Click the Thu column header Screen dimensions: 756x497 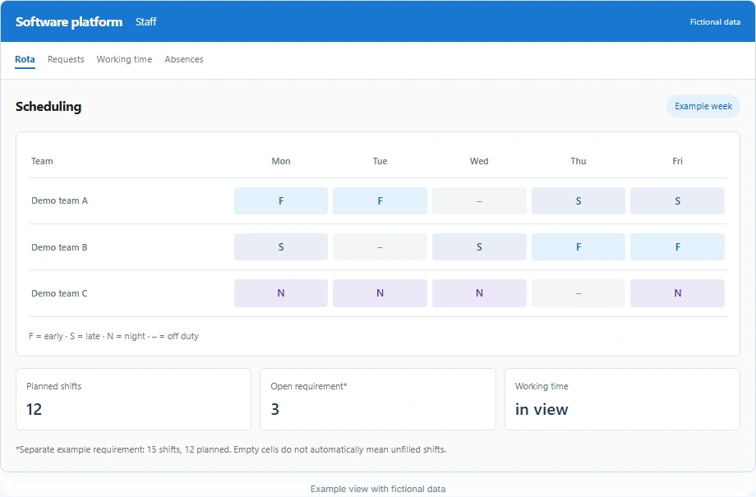(578, 161)
